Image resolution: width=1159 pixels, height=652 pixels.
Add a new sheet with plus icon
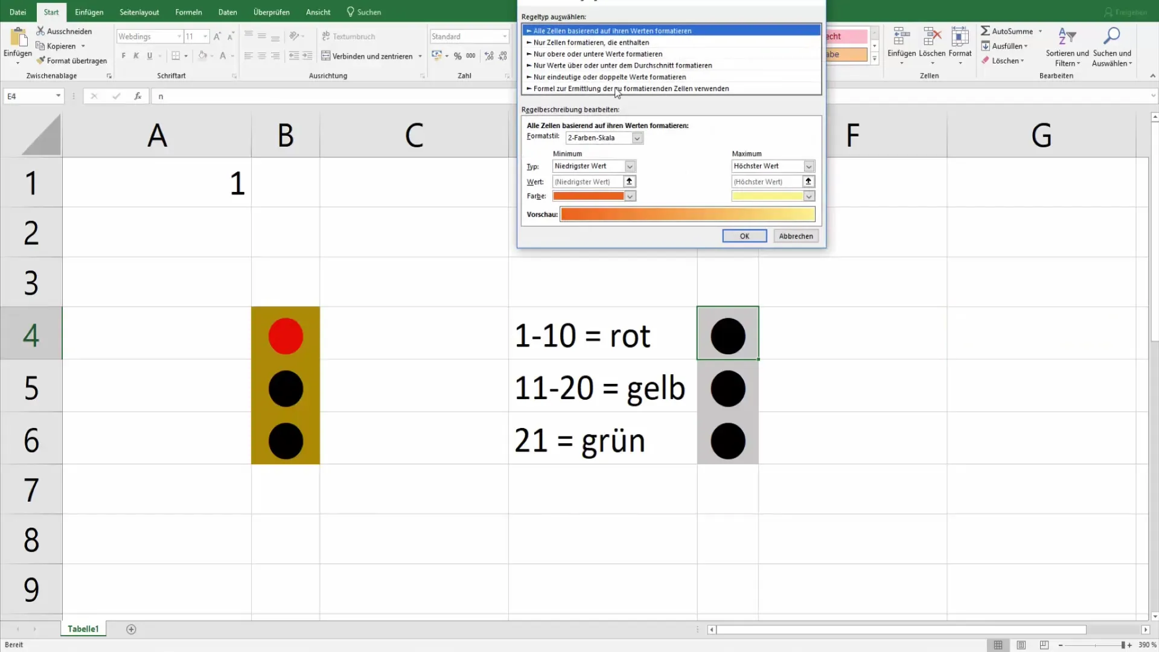tap(131, 629)
